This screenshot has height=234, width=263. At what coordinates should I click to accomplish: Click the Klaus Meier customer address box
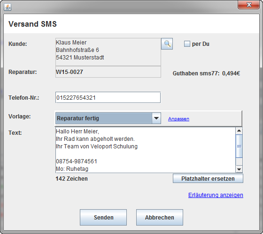(x=108, y=52)
